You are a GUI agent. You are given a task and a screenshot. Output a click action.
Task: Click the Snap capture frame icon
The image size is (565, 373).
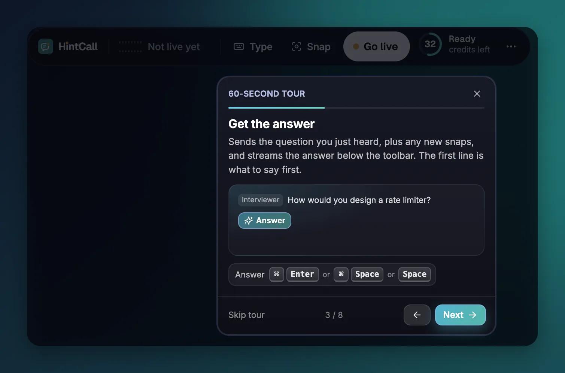click(297, 46)
